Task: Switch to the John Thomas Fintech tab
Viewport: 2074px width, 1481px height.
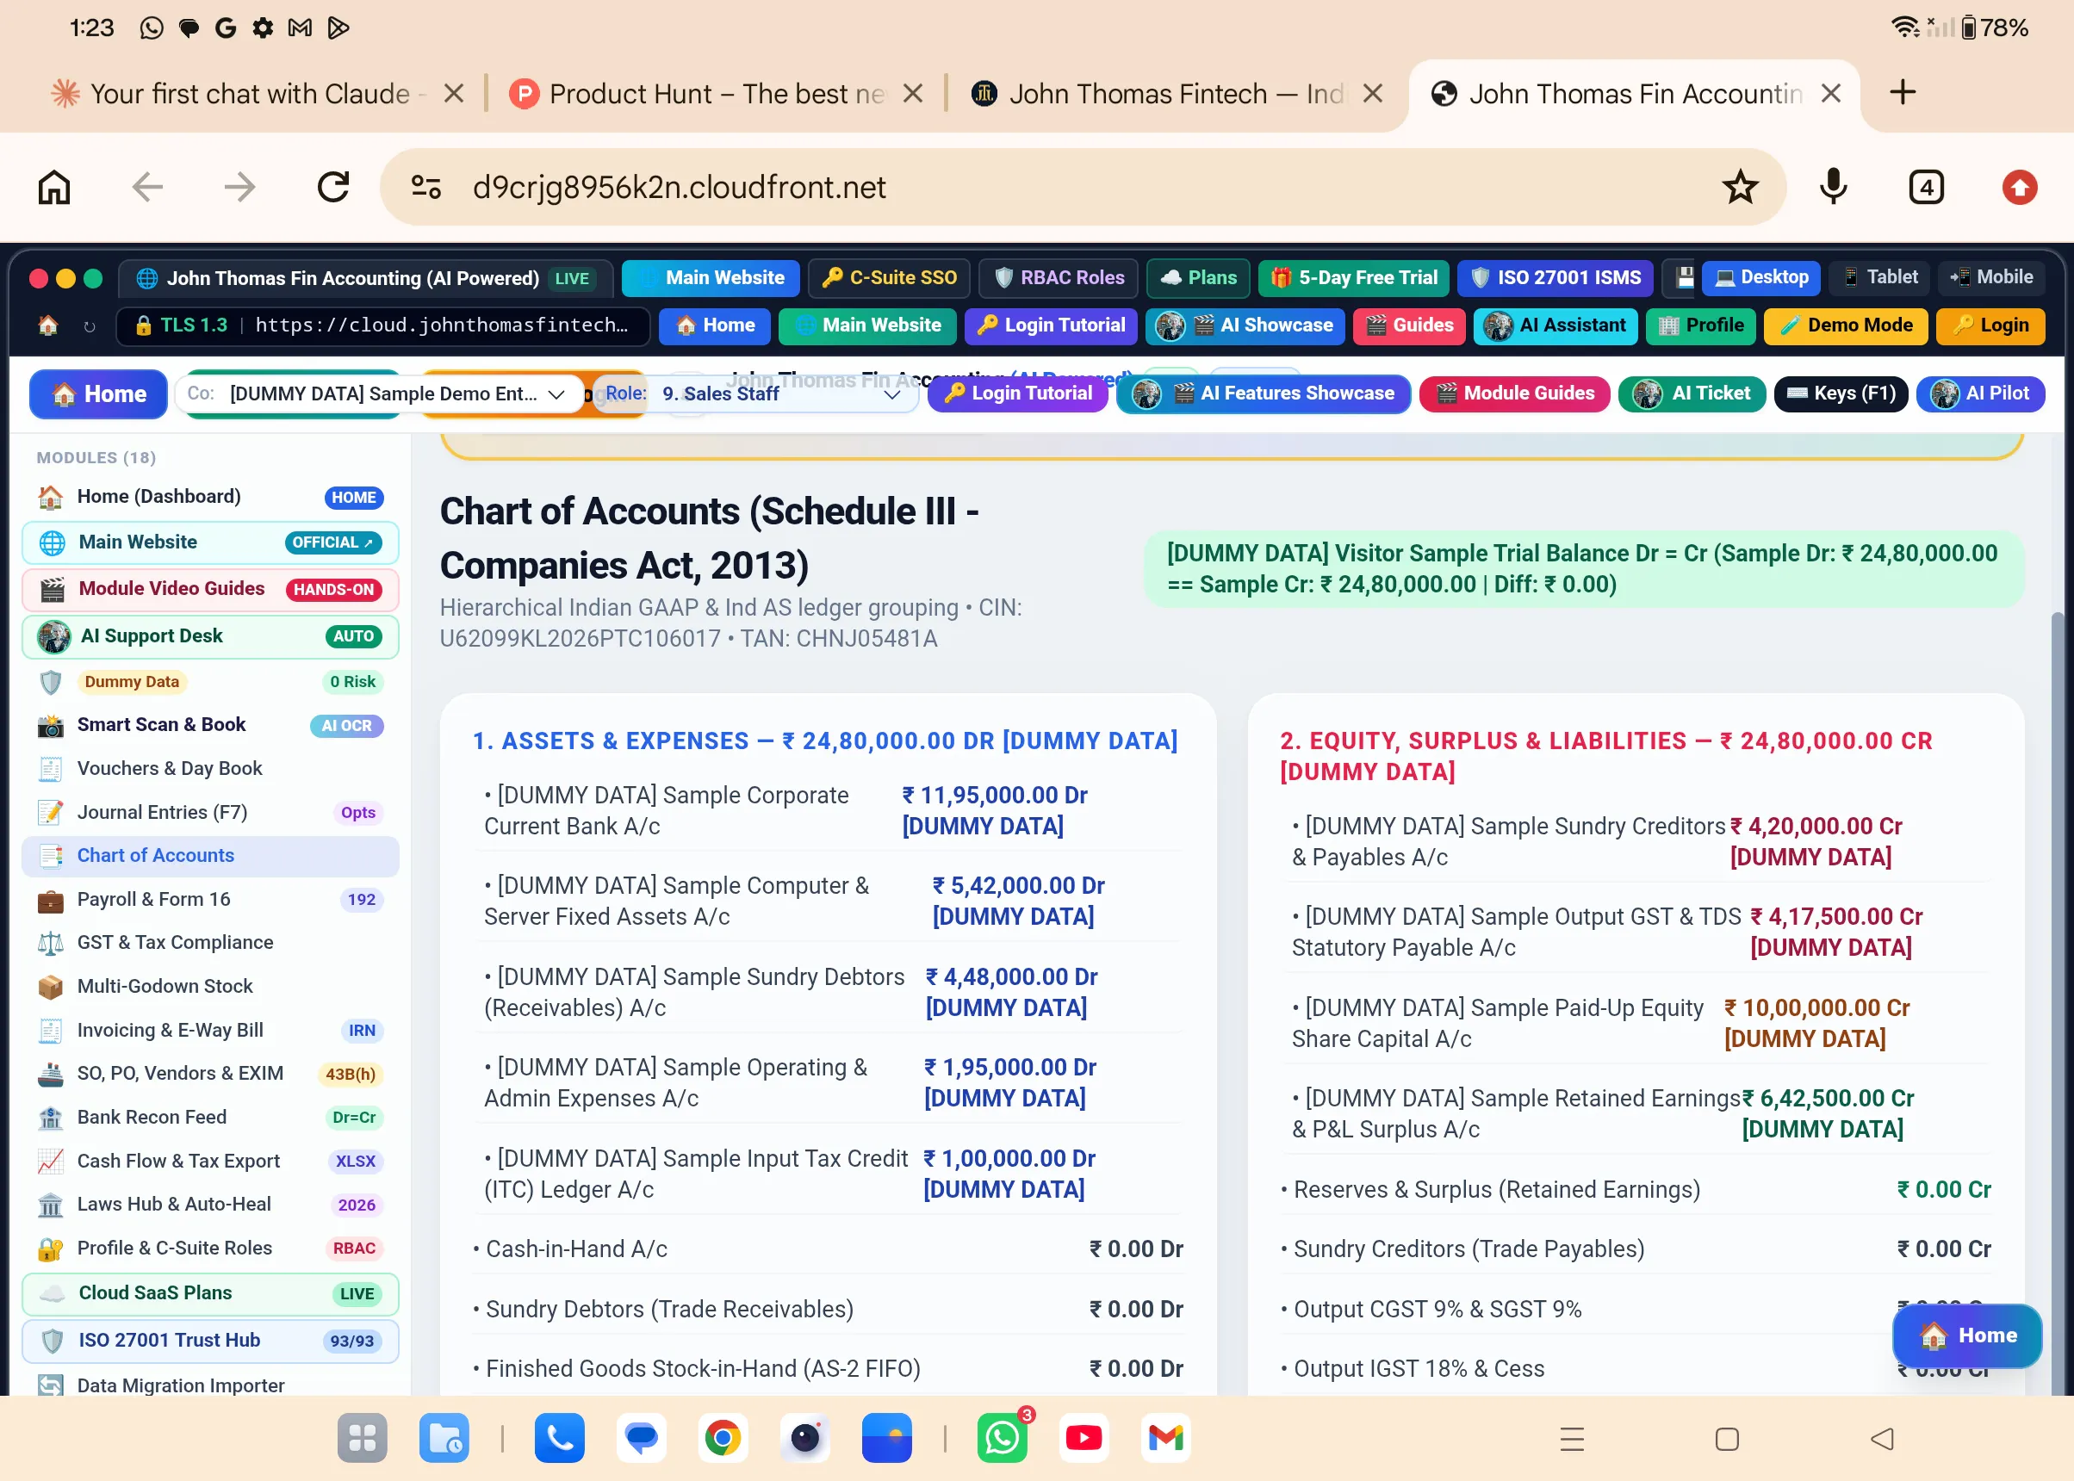Action: coord(1158,93)
